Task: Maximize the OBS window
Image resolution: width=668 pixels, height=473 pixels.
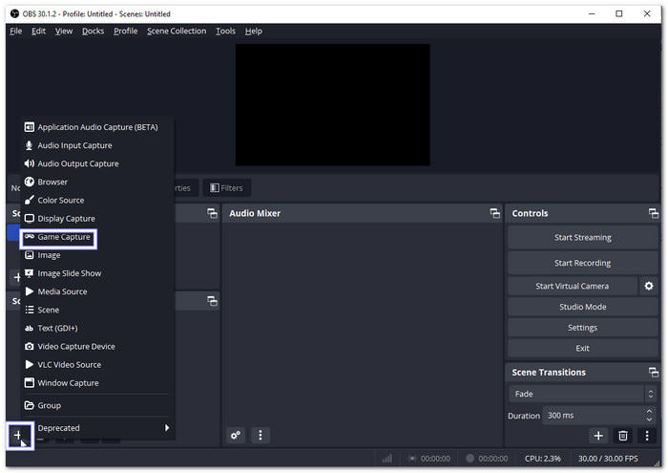Action: (x=619, y=13)
